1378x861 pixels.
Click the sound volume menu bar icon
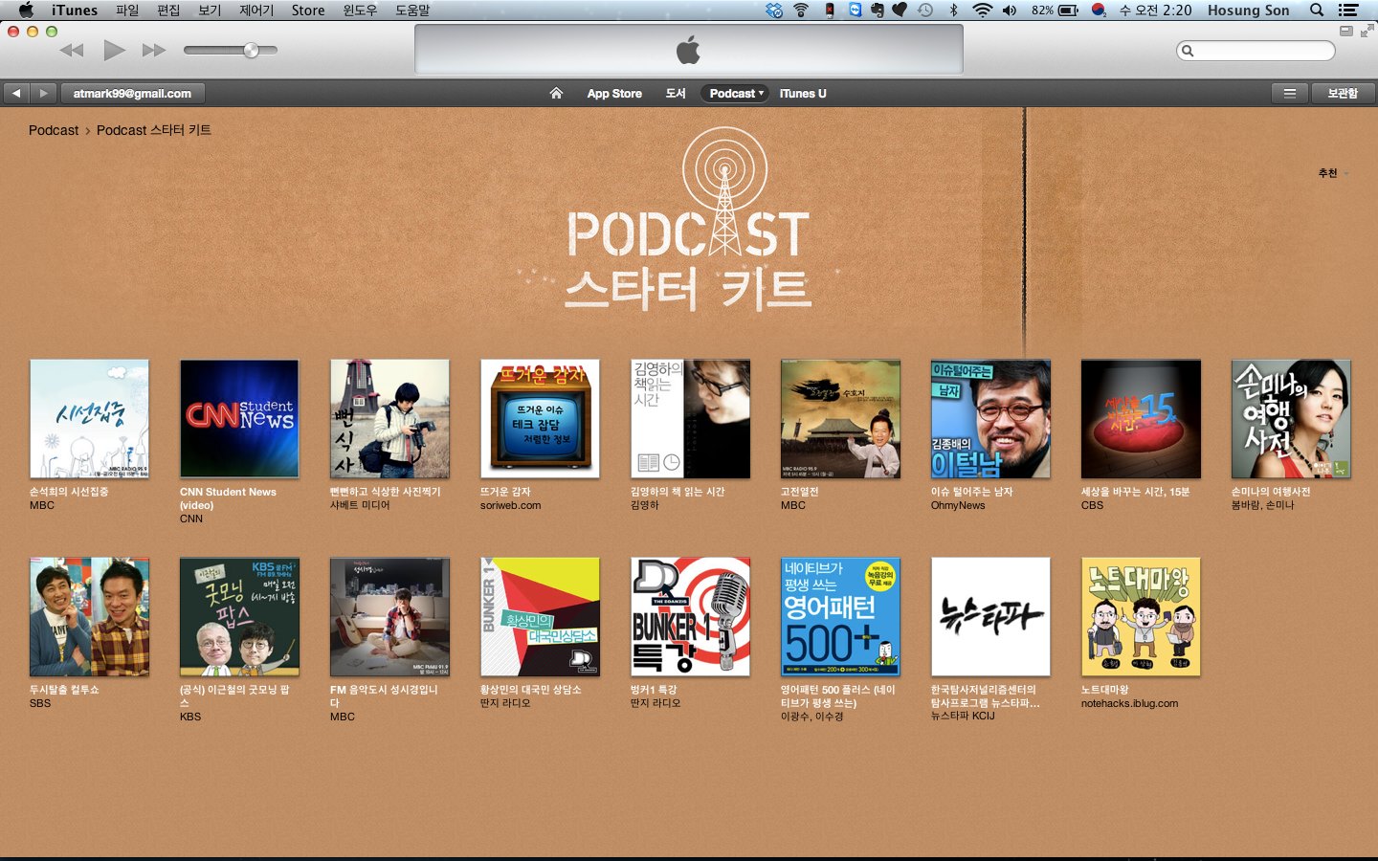(1010, 11)
